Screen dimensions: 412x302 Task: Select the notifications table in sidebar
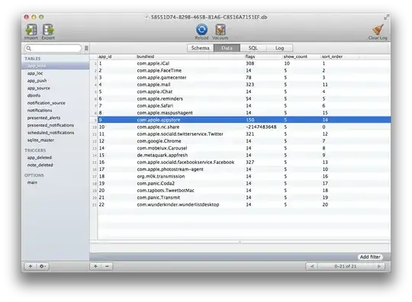40,111
